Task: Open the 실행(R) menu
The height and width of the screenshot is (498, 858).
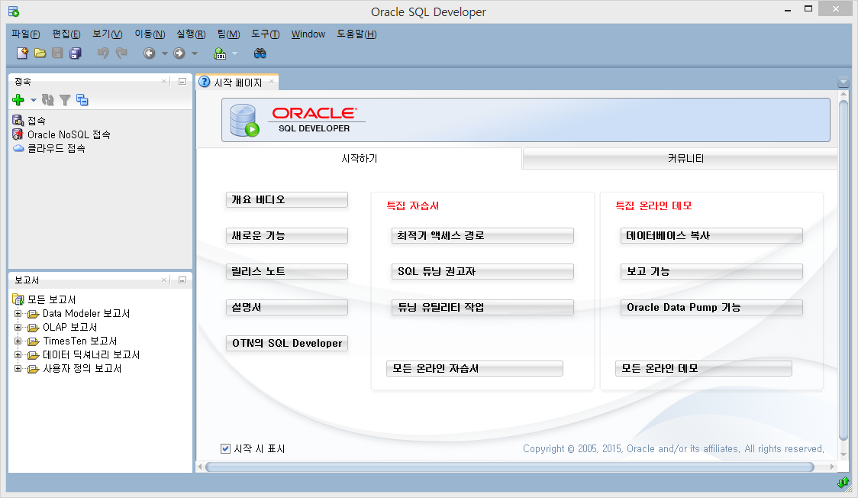Action: [191, 34]
